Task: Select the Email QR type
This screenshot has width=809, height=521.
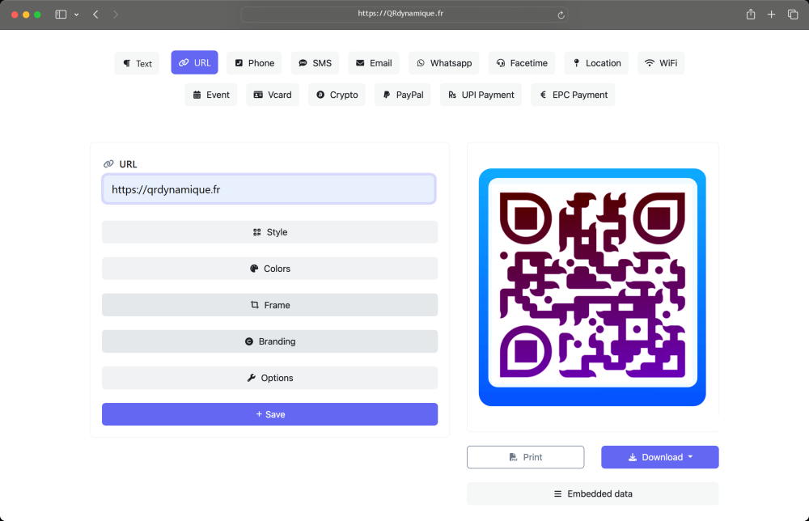Action: [374, 63]
